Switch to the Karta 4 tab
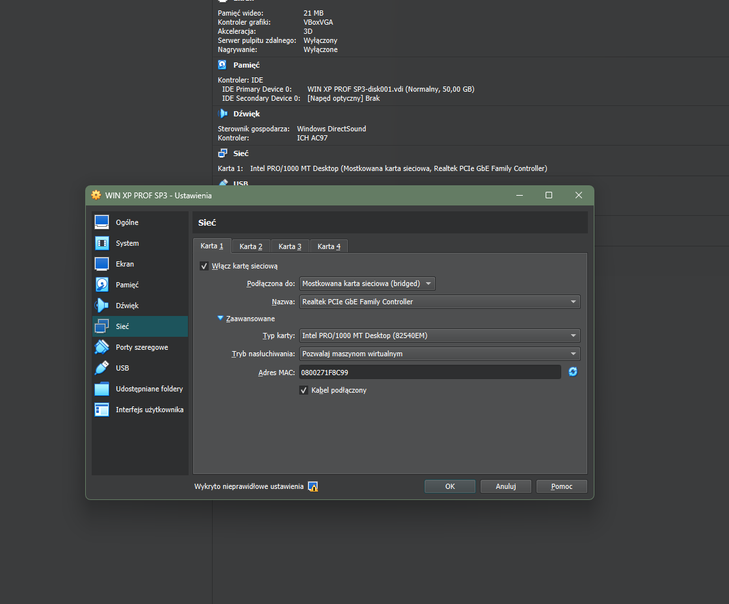Screen dimensions: 729x604 pos(329,246)
